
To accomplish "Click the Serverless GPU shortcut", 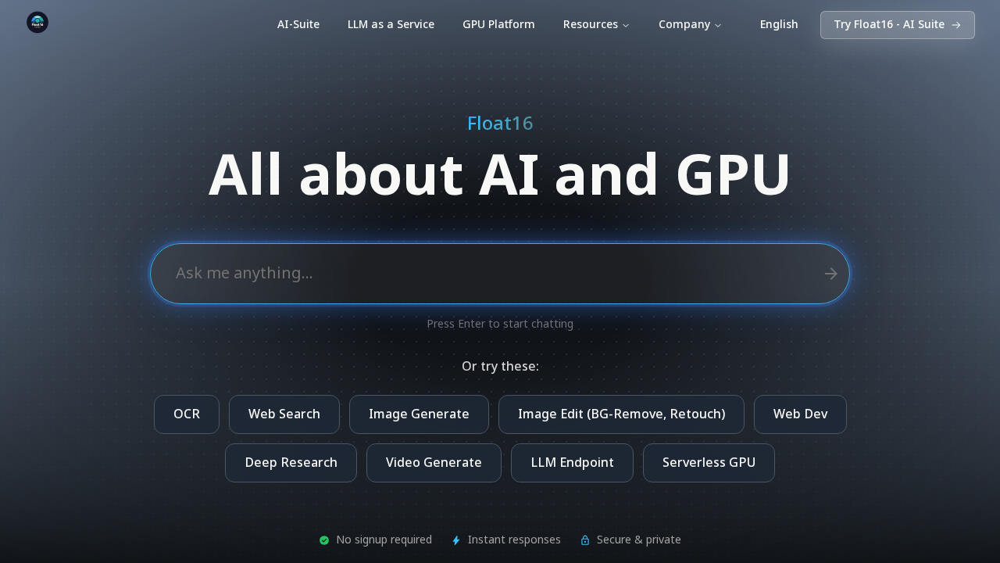I will coord(709,462).
